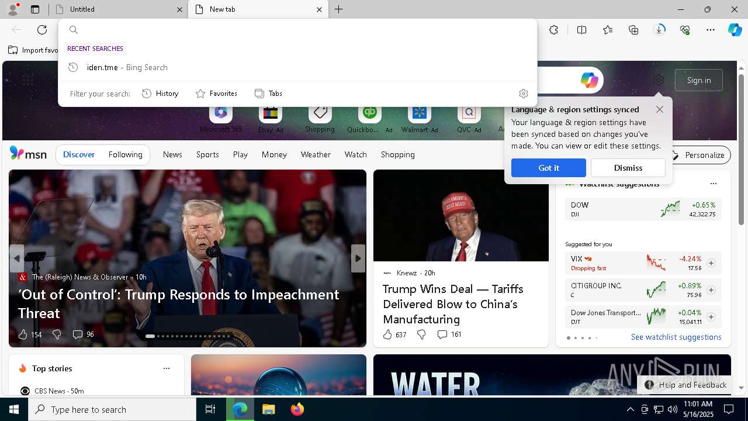Open Top stories more options
The height and width of the screenshot is (421, 748).
click(167, 368)
